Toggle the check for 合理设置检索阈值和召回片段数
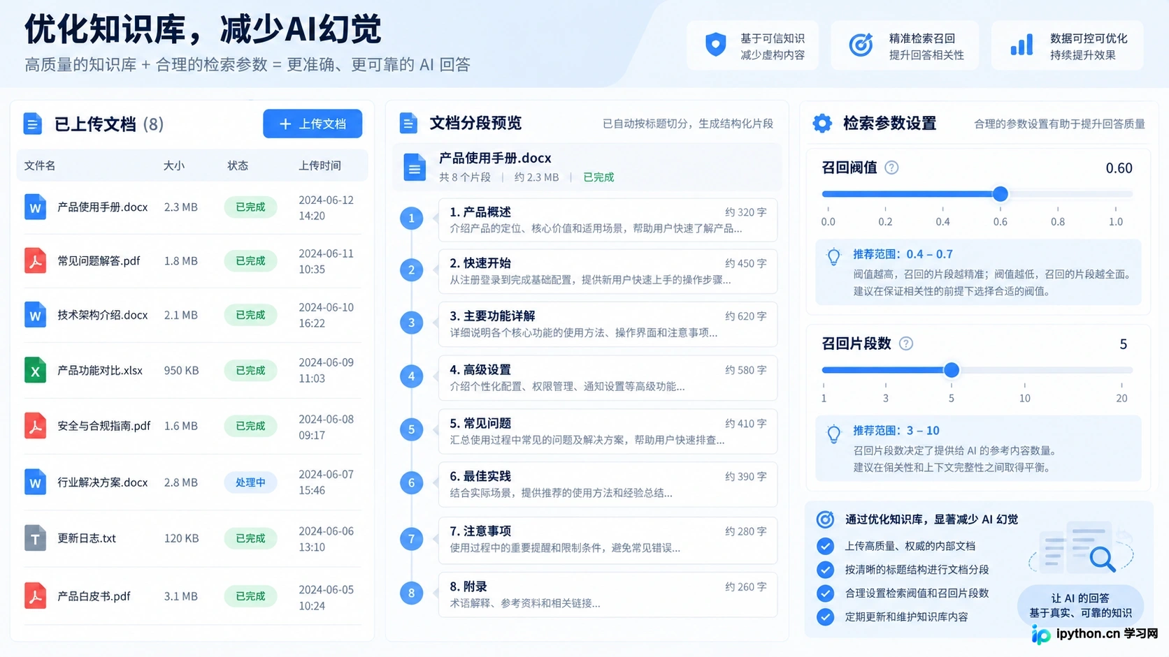The width and height of the screenshot is (1169, 657). (825, 593)
